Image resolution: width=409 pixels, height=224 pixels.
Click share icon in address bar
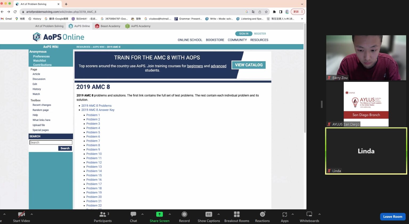[x=260, y=12]
